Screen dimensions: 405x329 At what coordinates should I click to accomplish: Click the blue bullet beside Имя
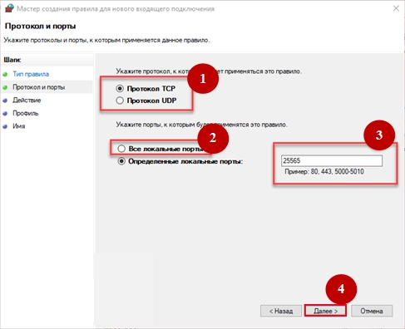point(5,126)
